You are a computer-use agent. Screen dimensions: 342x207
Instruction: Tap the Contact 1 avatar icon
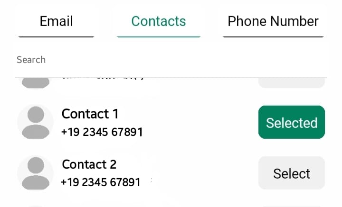[36, 122]
